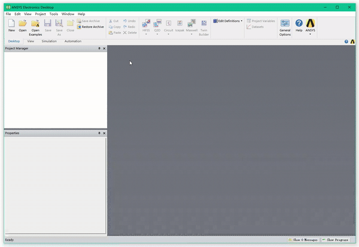Open the Window menu
Screen dimensions: 359x247
pyautogui.click(x=68, y=14)
